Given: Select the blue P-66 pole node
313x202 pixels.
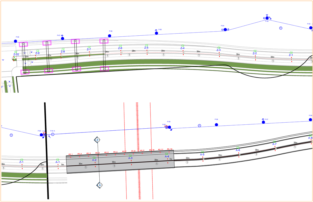Looking at the screenshot, I should tap(110, 36).
